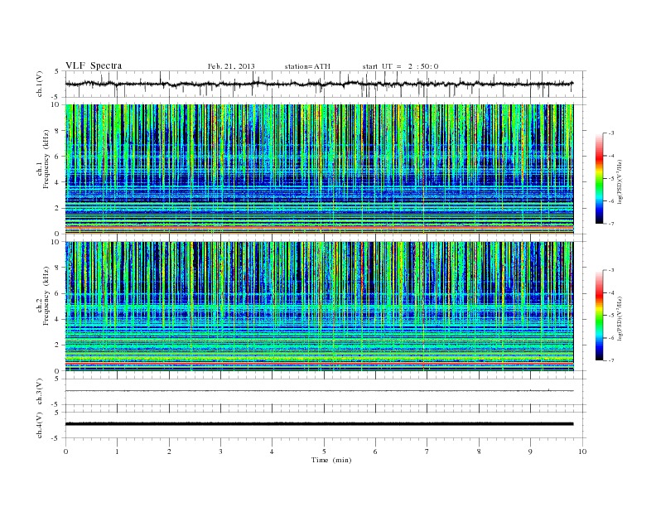
Task: Click the "10" tick on the time axis
Action: 582,451
